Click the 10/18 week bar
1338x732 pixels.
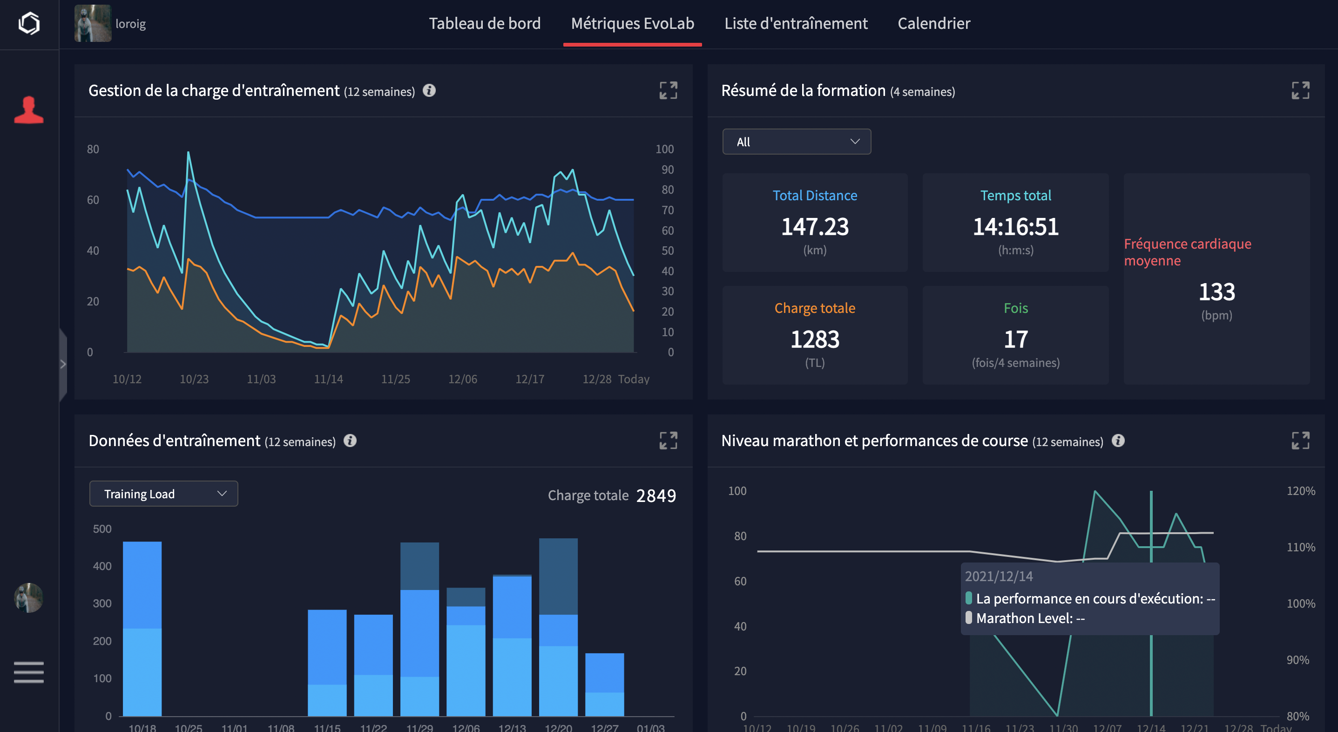coord(142,629)
